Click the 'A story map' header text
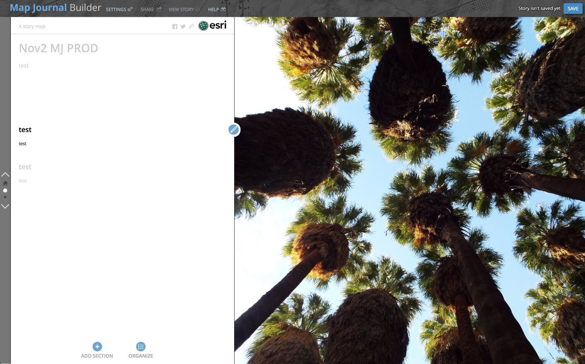Image resolution: width=585 pixels, height=364 pixels. (x=32, y=26)
